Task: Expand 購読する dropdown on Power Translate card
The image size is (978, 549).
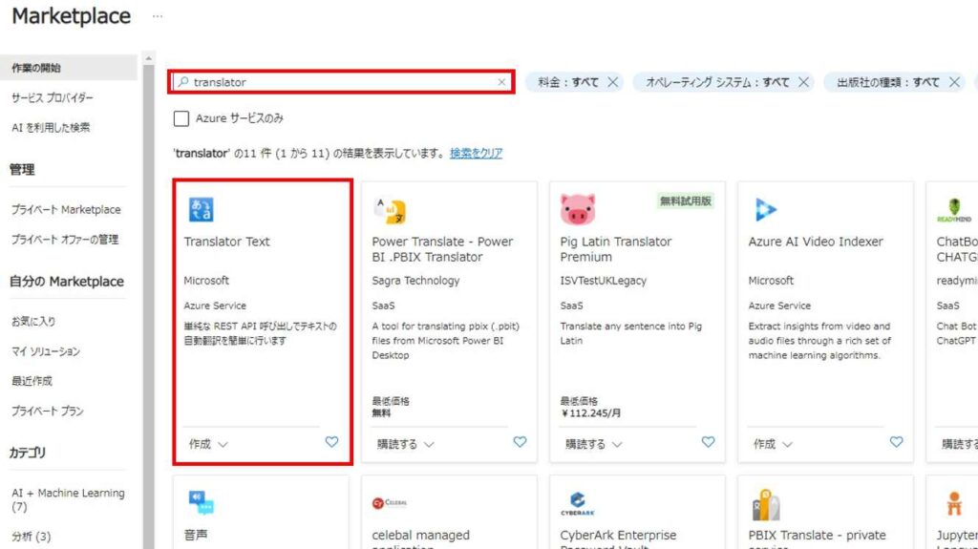Action: [405, 444]
